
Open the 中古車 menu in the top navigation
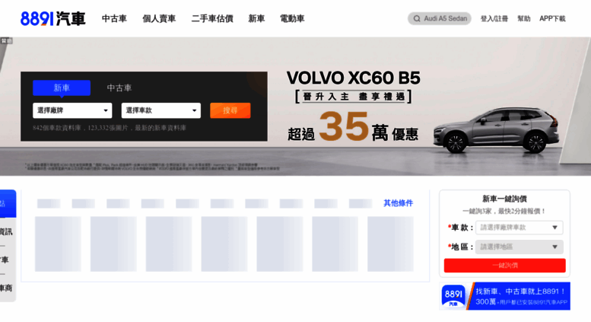click(114, 18)
